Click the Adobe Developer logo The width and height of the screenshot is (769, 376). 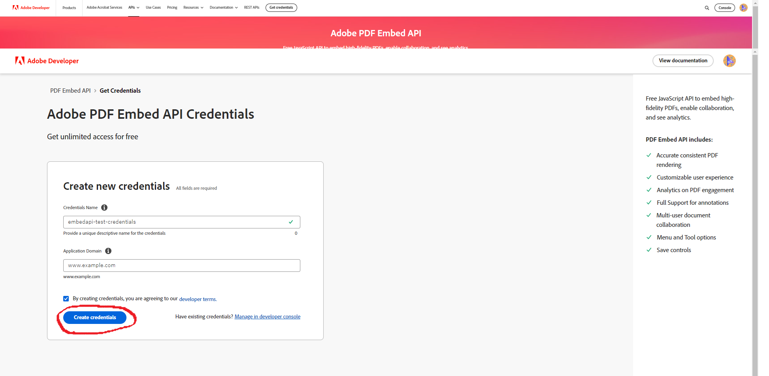[x=31, y=7]
